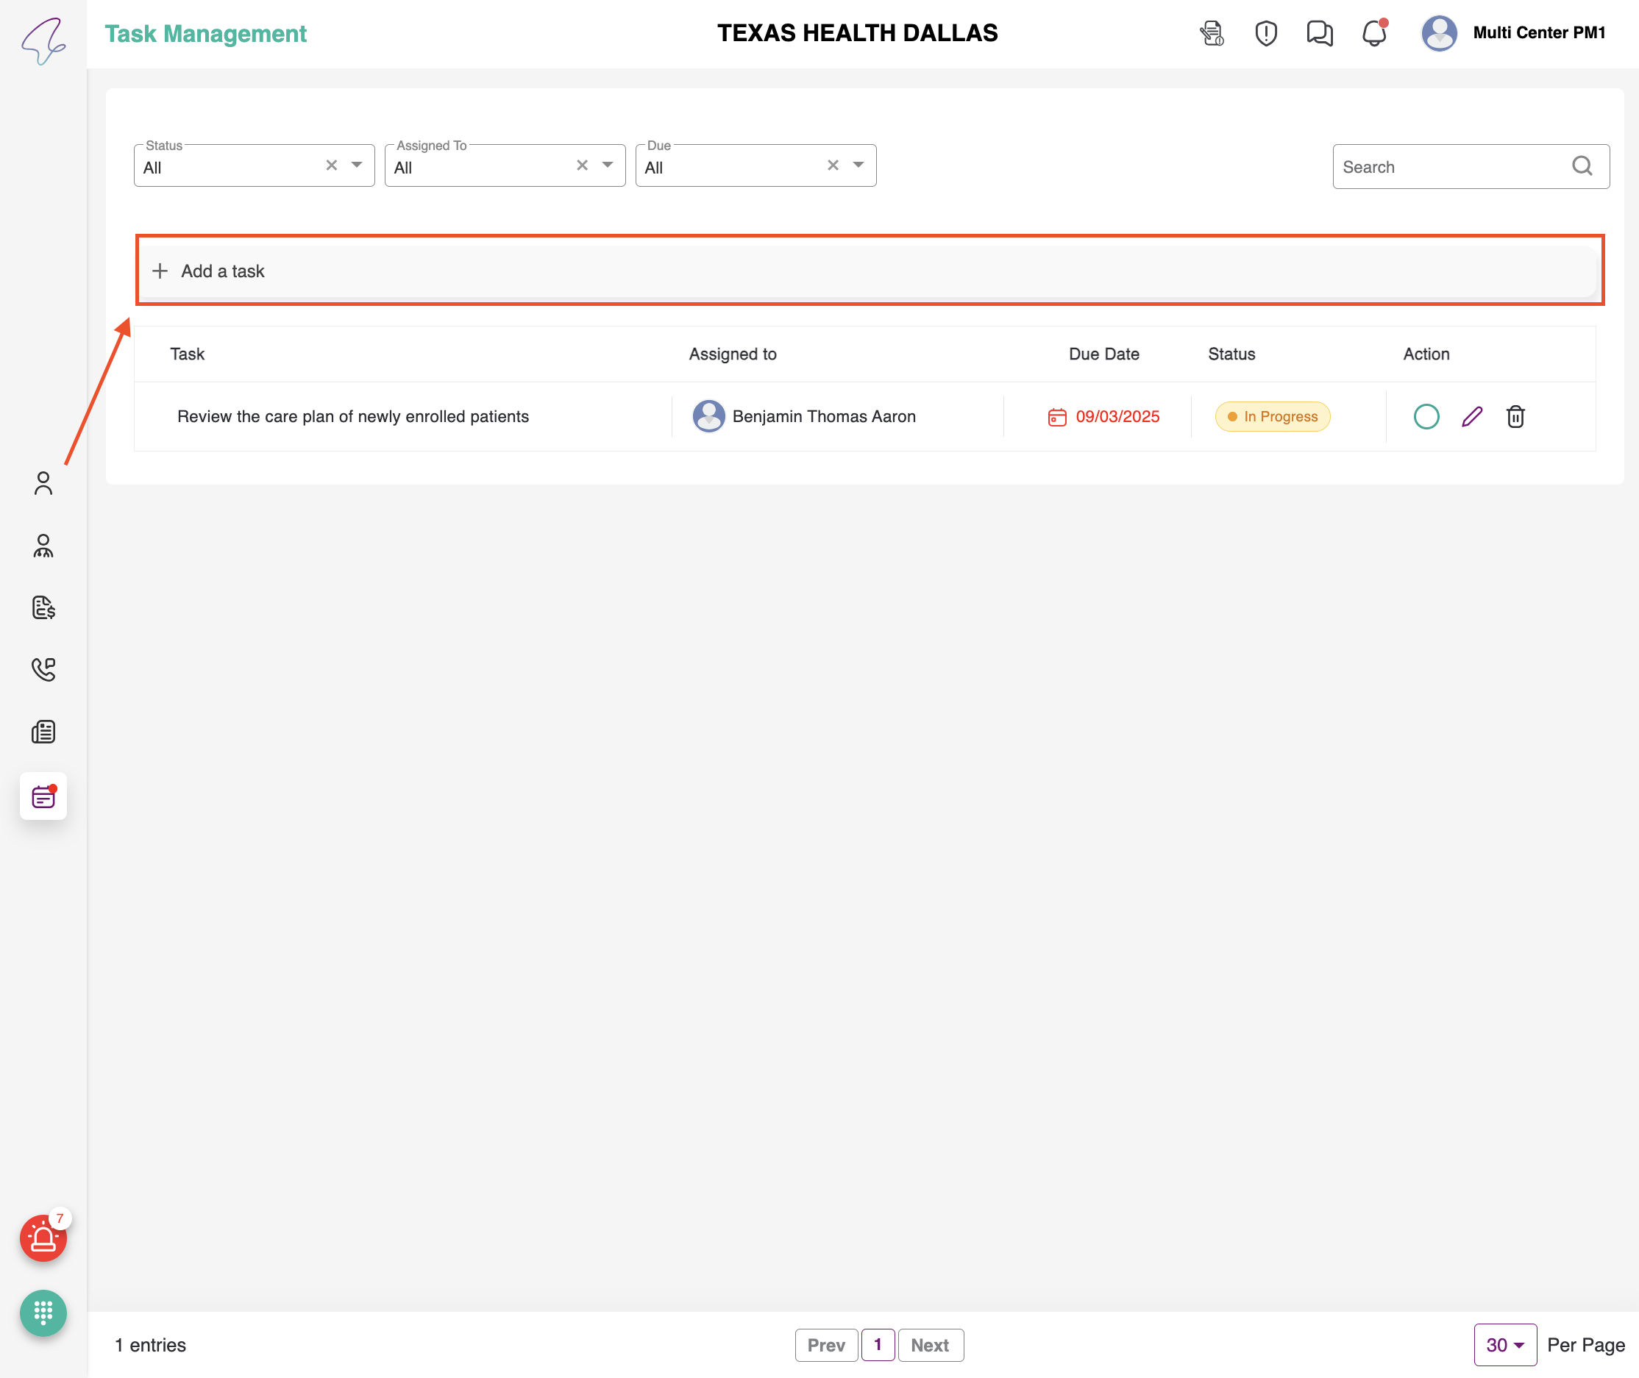This screenshot has height=1378, width=1639.
Task: Open the notifications bell in header
Action: coord(1373,34)
